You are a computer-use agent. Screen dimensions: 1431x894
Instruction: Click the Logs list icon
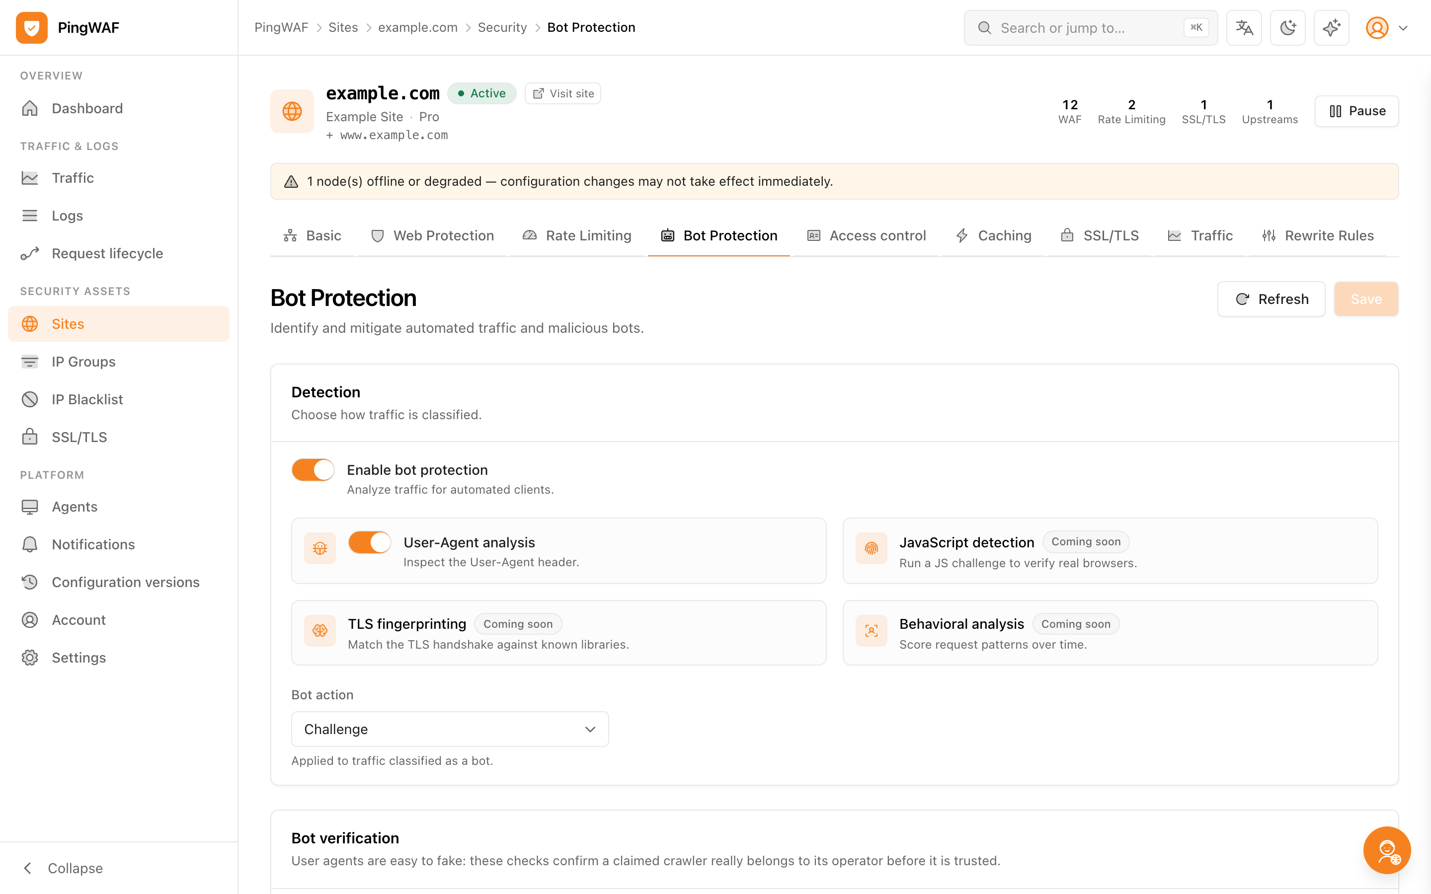coord(30,216)
